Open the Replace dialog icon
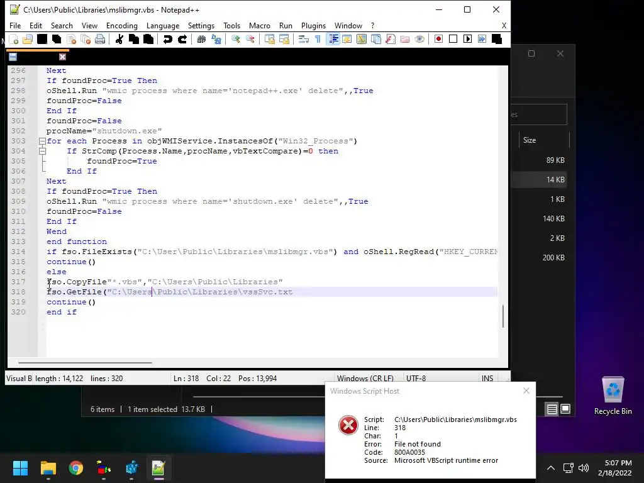644x483 pixels. (216, 39)
